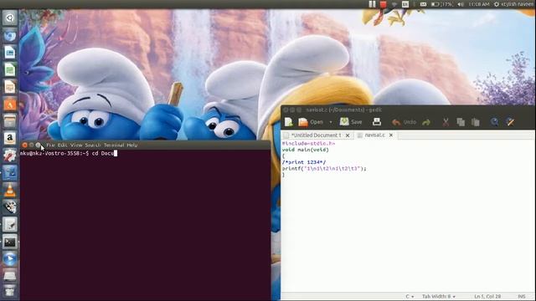Create a new document in gedit

click(288, 122)
